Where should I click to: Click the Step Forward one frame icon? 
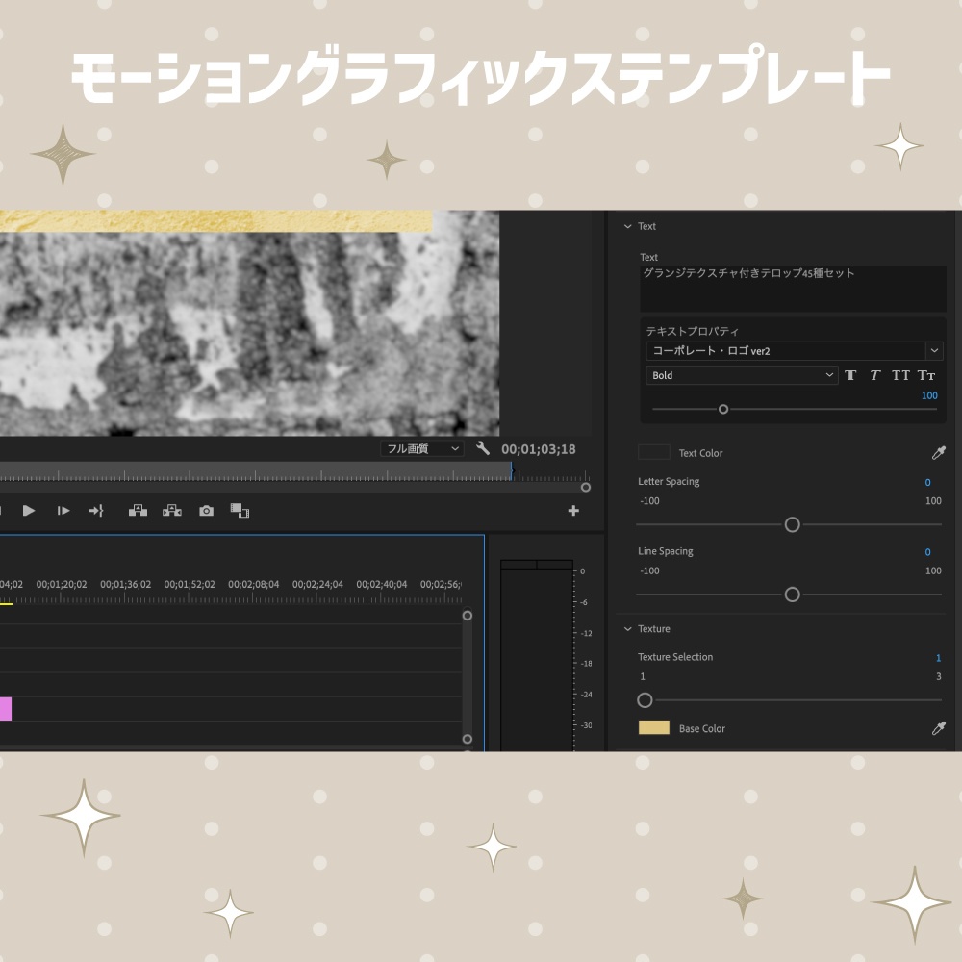(x=63, y=511)
